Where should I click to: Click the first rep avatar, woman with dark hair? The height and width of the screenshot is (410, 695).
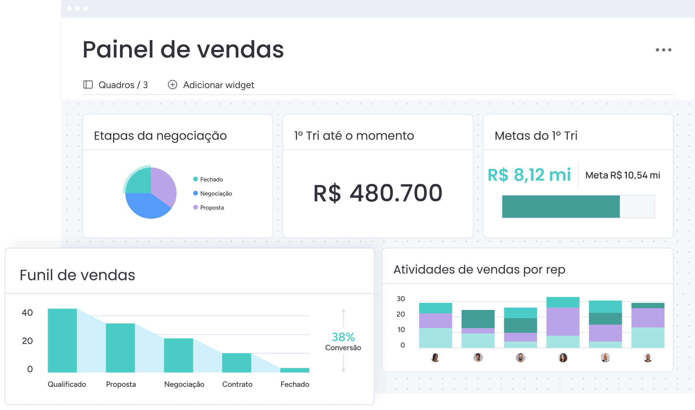pos(436,357)
